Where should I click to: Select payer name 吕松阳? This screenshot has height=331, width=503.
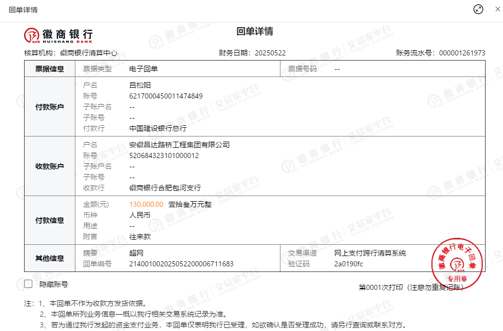point(140,85)
